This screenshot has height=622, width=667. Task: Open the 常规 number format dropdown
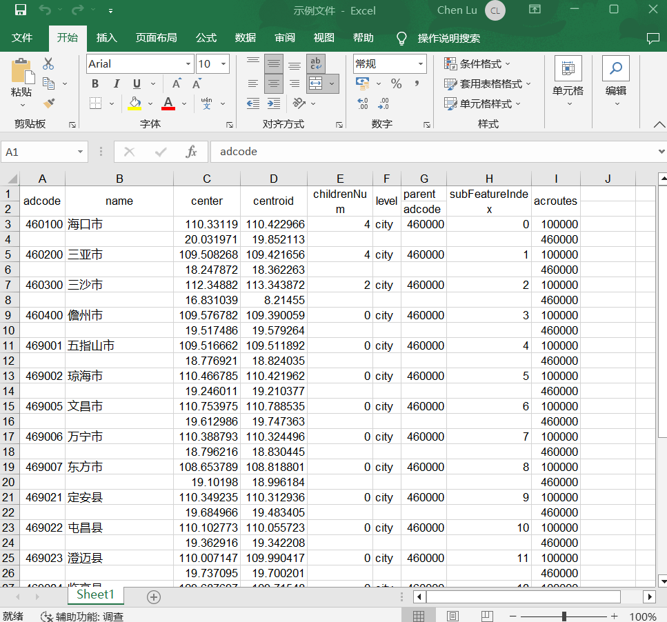420,64
